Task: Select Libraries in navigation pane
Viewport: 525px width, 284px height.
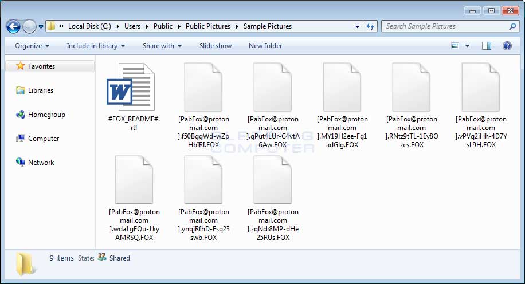Action: point(41,90)
